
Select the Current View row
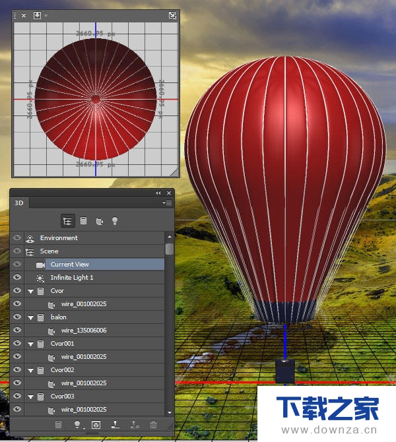(94, 265)
